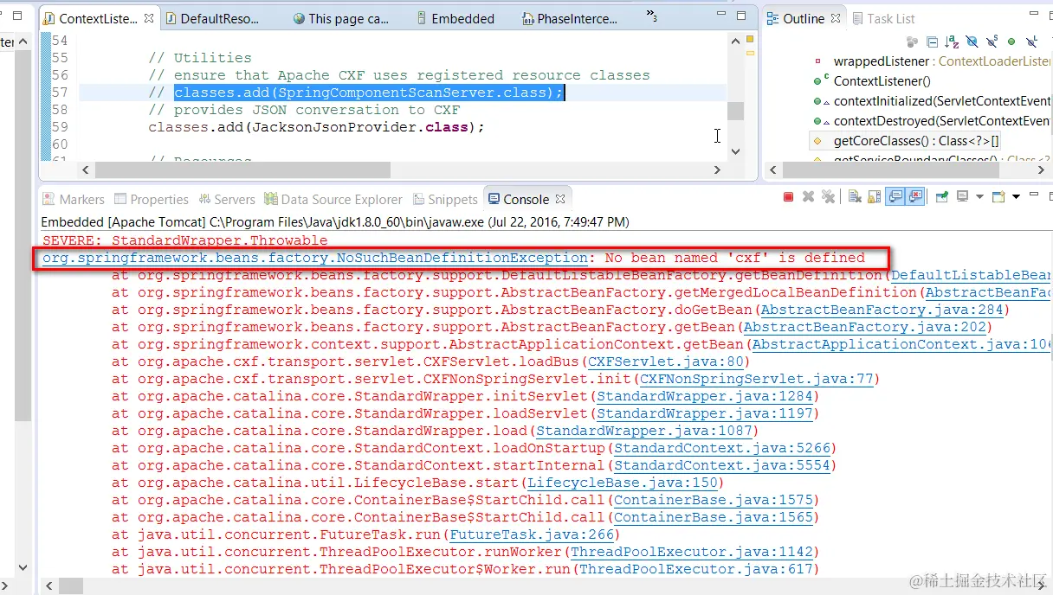Show the hidden editor tabs list chevron

(651, 16)
